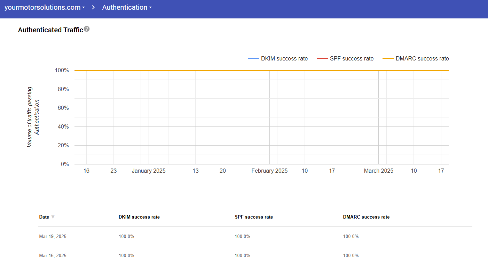Click the help icon beside Authenticated Traffic

(87, 29)
